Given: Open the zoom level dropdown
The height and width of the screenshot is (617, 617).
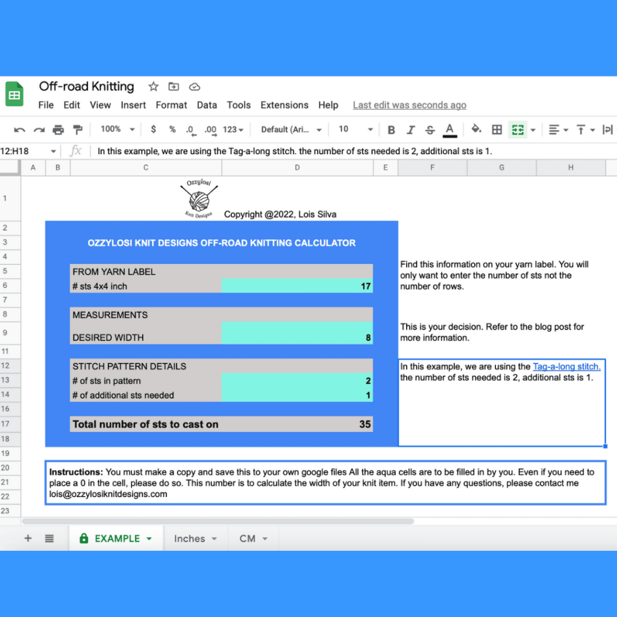Looking at the screenshot, I should 117,129.
